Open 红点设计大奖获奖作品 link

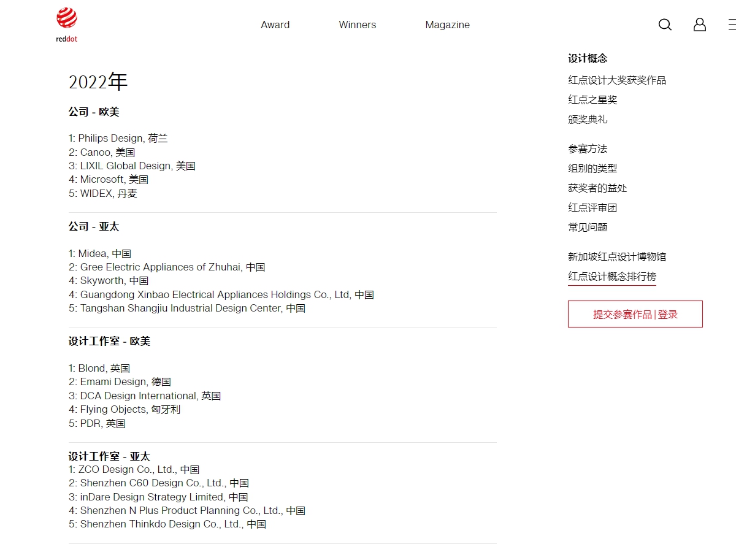tap(617, 80)
